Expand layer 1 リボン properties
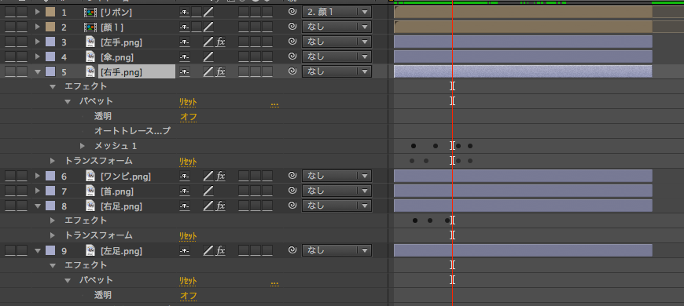The image size is (684, 306). tap(38, 12)
